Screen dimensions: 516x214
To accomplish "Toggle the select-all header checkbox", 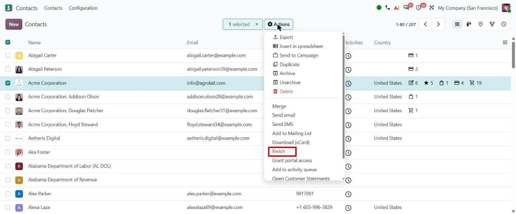I will pos(8,42).
